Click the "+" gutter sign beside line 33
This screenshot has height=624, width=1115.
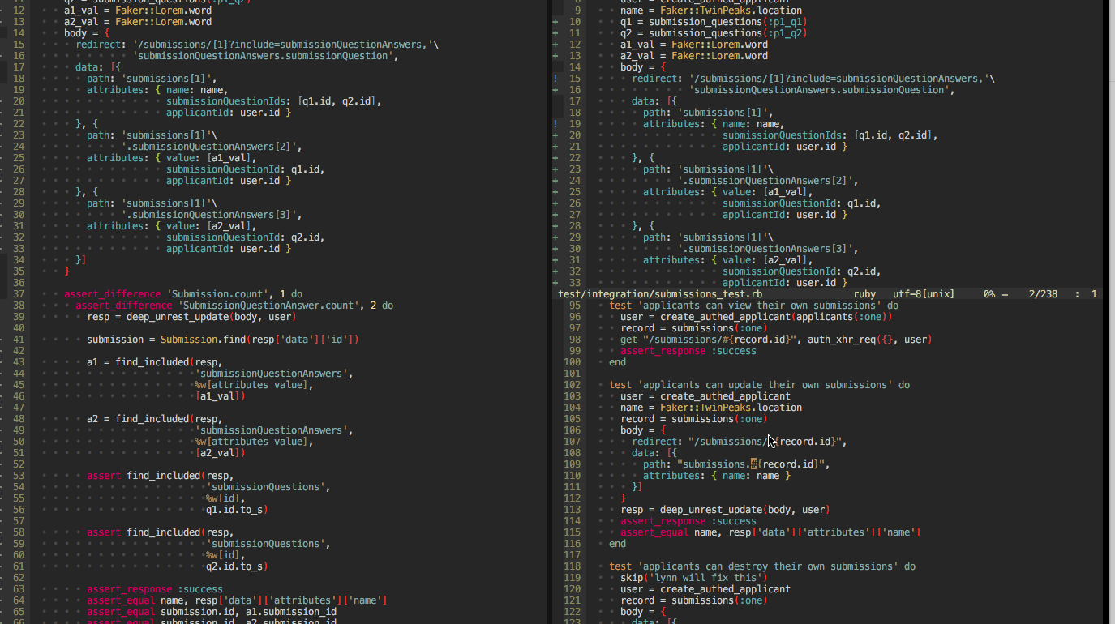[555, 282]
